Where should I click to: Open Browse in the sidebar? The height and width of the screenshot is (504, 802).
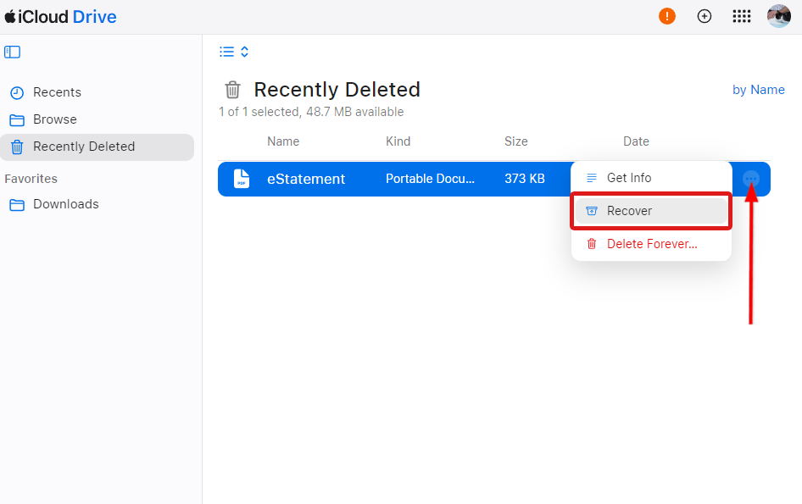(97, 119)
